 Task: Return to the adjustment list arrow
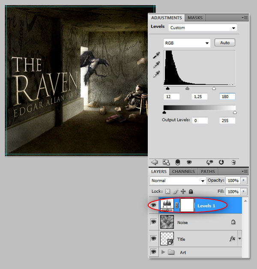[x=154, y=162]
